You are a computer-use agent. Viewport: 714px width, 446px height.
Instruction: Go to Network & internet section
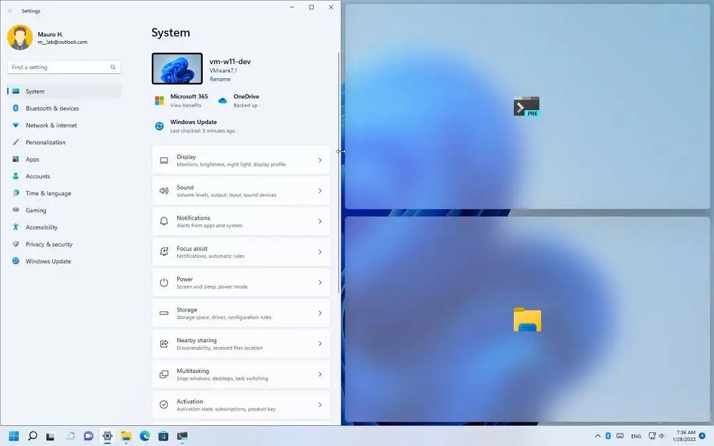pos(51,125)
